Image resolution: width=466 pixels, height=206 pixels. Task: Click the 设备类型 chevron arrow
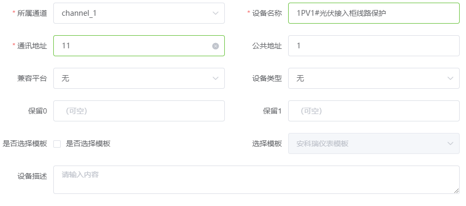pyautogui.click(x=450, y=78)
